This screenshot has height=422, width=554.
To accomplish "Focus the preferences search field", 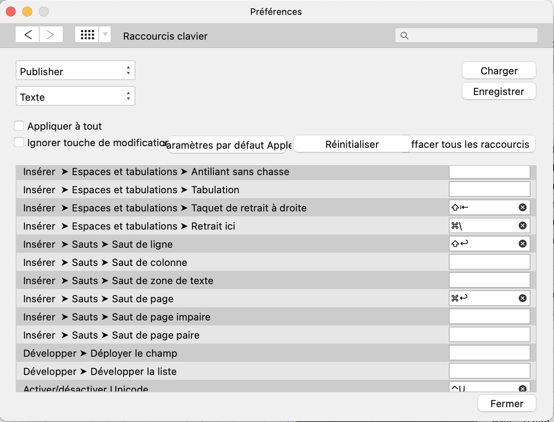I will (466, 36).
